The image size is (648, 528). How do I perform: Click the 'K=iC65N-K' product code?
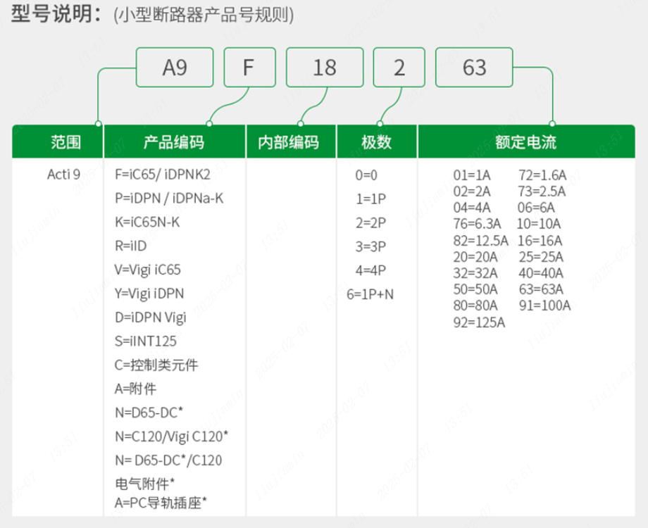click(147, 222)
